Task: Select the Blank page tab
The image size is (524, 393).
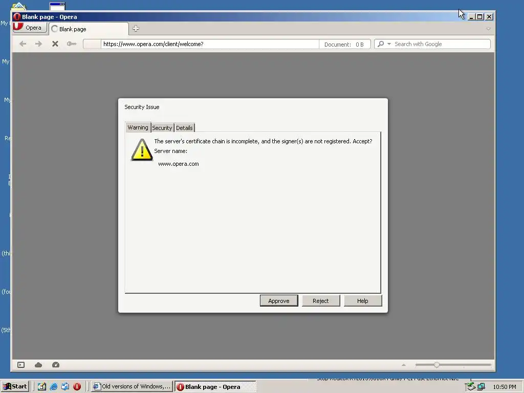Action: (x=89, y=29)
